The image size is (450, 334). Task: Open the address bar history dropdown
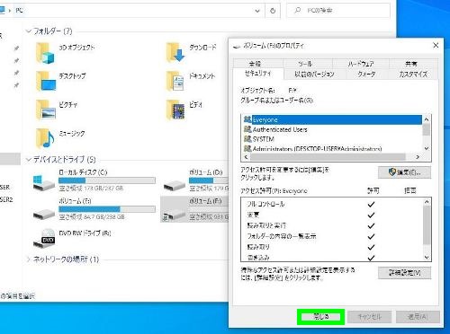(x=257, y=11)
